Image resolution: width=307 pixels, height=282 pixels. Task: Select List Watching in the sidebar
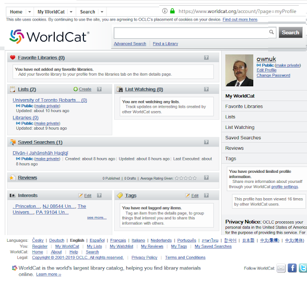240,127
